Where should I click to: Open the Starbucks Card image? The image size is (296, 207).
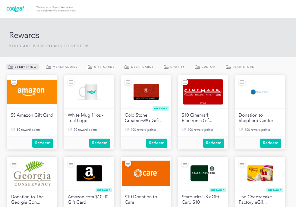(x=203, y=173)
